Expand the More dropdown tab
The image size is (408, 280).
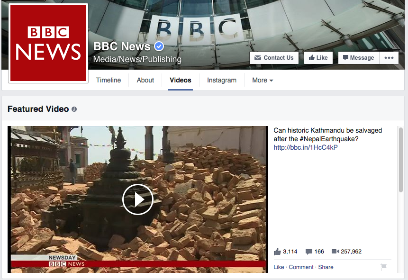263,80
